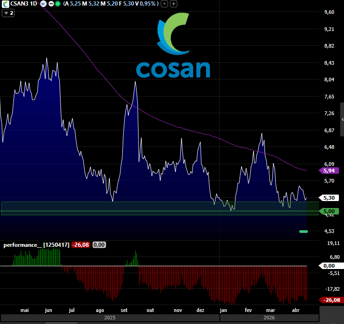Click the -17,82 performance axis label
Screen dimensions: 344x324
click(332, 289)
